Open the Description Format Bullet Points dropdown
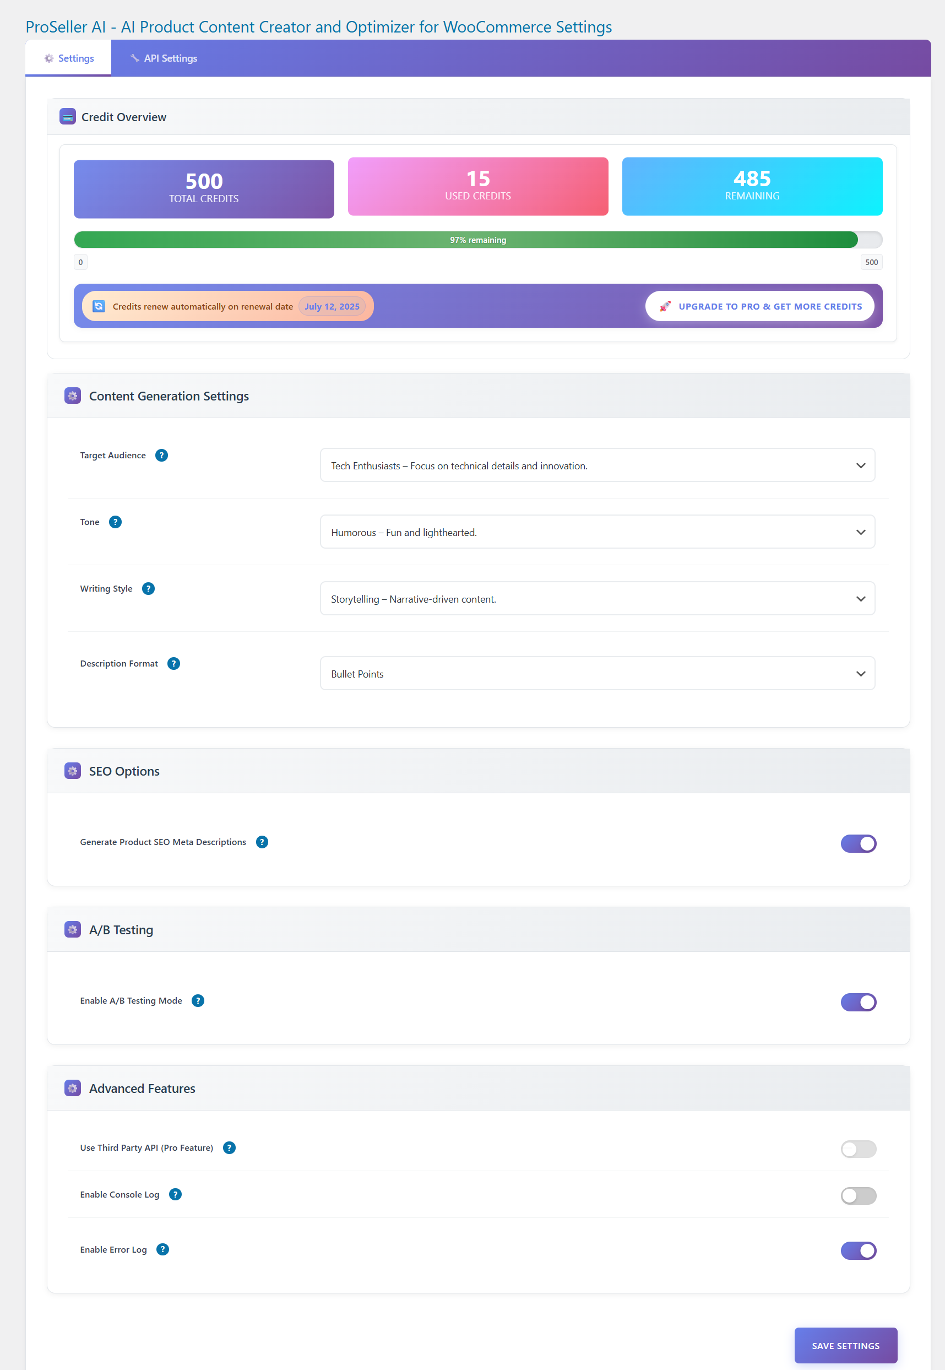 coord(597,674)
